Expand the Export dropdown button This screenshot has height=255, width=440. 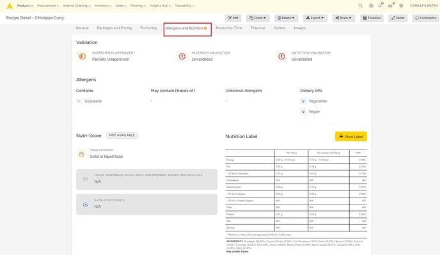[x=315, y=18]
